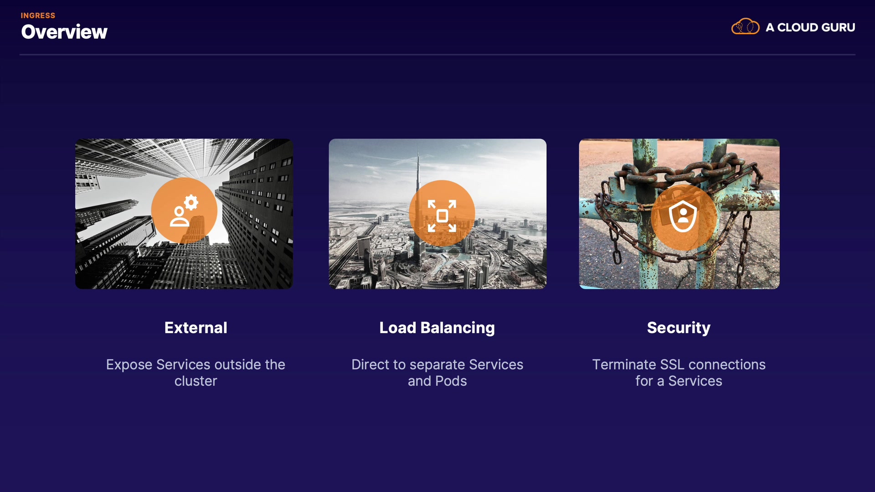Click the A CLOUD GURU brand text
Viewport: 875px width, 492px height.
click(810, 27)
